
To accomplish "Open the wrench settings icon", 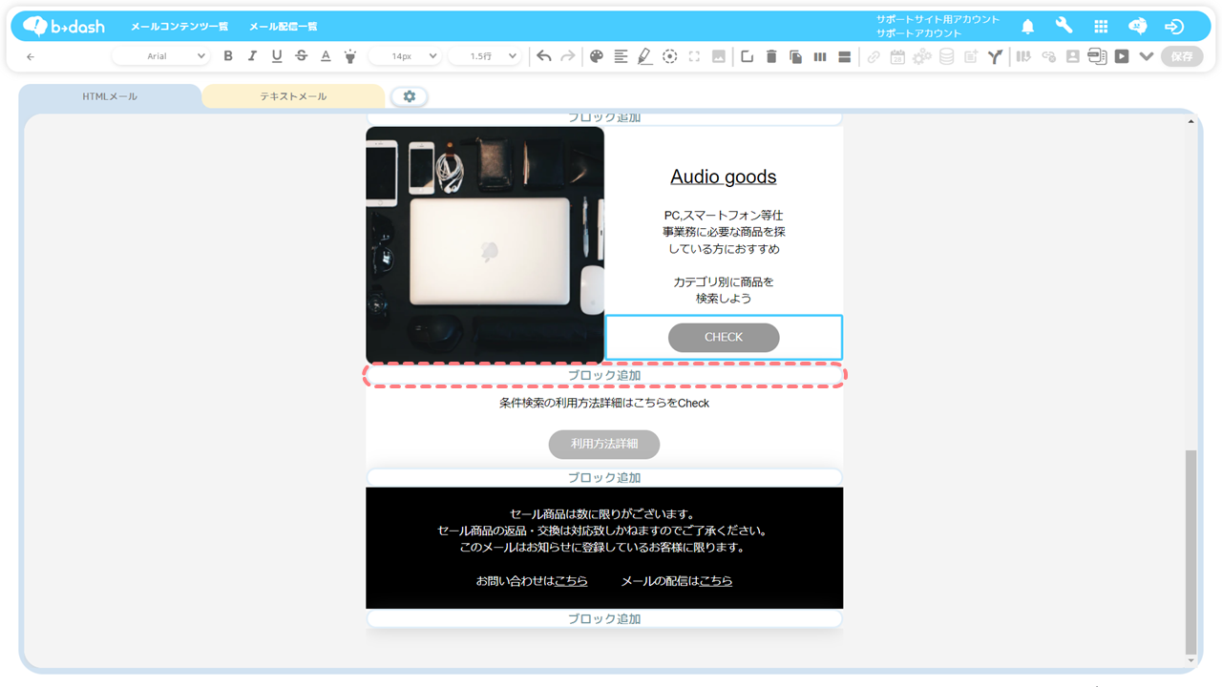I will click(1064, 27).
